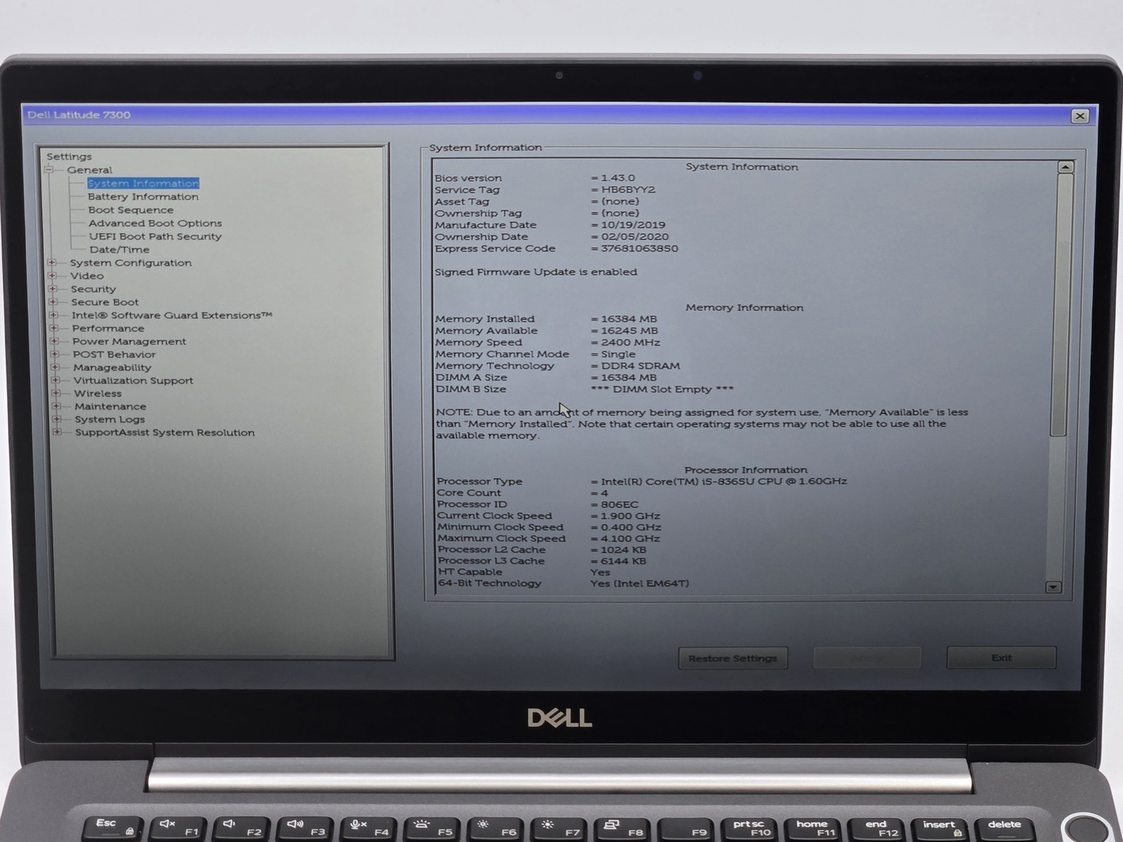Open Boot Sequence settings
Screen dimensions: 1123x842
pos(131,210)
